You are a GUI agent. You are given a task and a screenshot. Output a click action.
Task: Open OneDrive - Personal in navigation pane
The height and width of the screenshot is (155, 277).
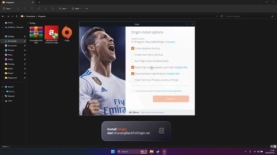pos(14,27)
